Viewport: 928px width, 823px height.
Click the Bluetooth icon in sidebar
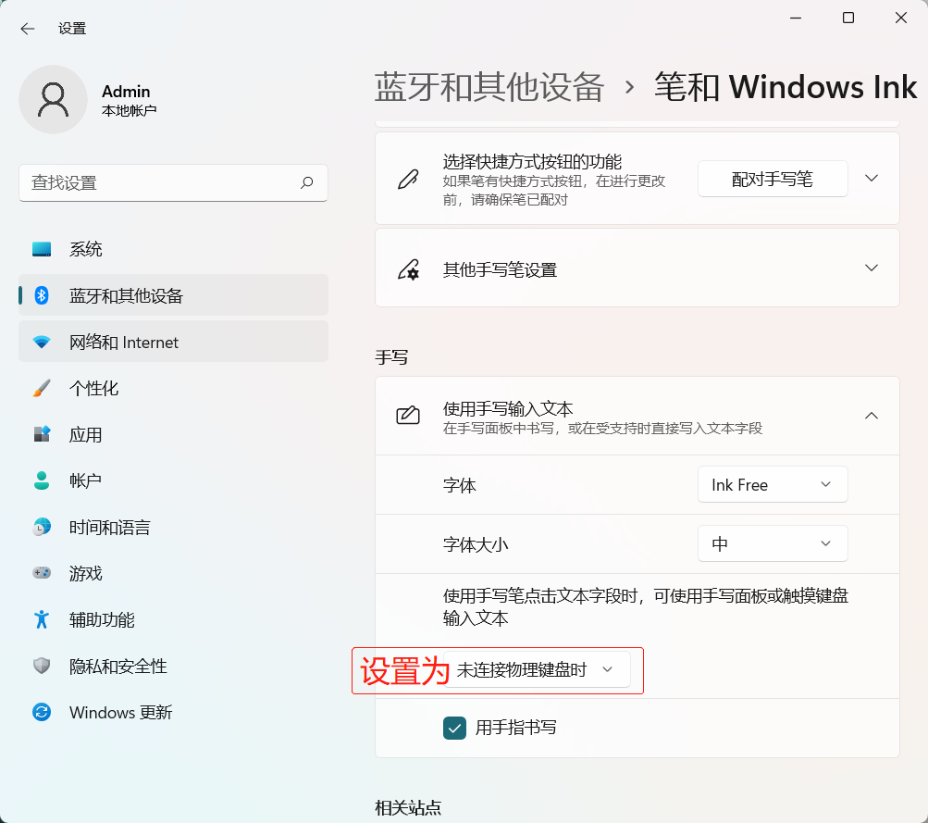[x=42, y=295]
